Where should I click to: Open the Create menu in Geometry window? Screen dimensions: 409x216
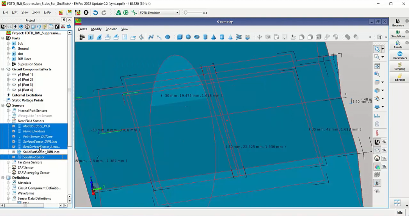coord(83,29)
